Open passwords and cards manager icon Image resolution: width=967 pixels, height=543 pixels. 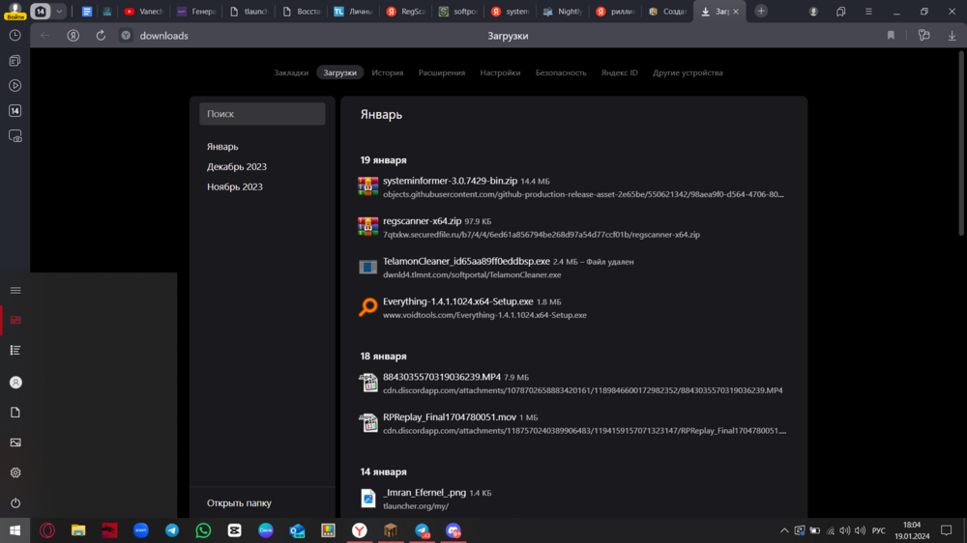tap(923, 36)
